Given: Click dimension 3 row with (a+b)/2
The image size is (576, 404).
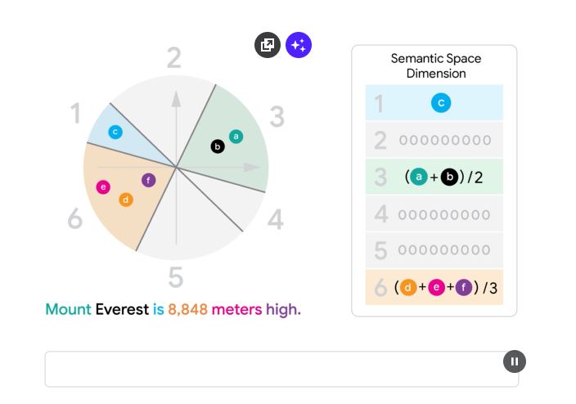Looking at the screenshot, I should pyautogui.click(x=434, y=177).
